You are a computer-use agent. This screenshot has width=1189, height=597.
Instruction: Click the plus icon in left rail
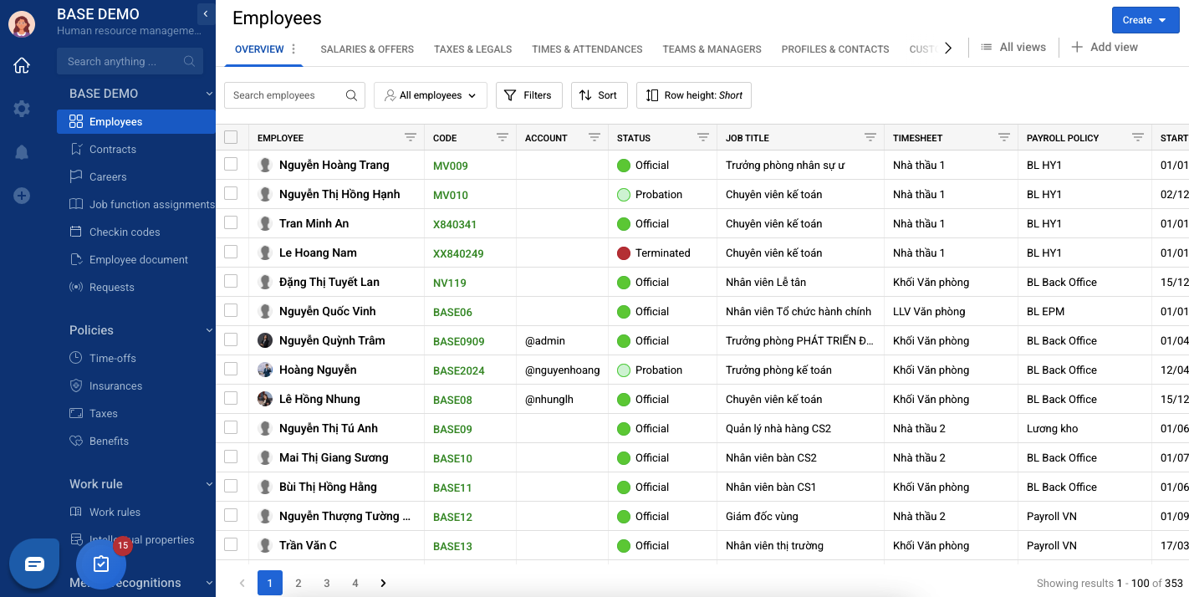tap(22, 196)
